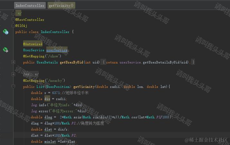Collapse the comment block ending with */
This screenshot has height=145, width=230.
click(x=13, y=13)
